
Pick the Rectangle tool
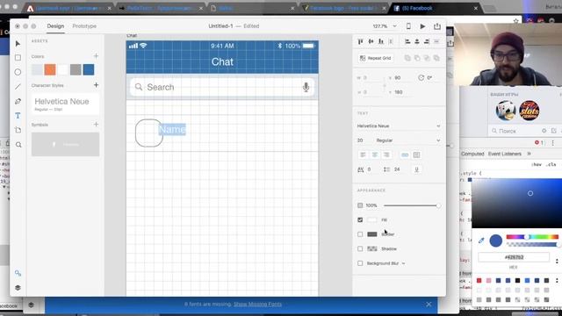pyautogui.click(x=18, y=58)
